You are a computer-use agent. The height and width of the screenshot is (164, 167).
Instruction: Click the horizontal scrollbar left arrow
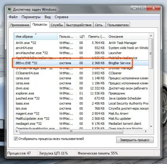tap(17, 132)
